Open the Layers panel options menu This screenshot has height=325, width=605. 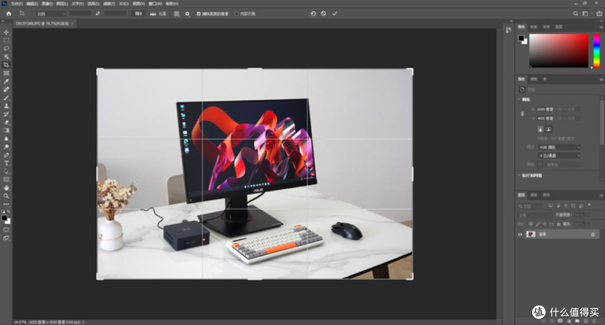(x=601, y=195)
